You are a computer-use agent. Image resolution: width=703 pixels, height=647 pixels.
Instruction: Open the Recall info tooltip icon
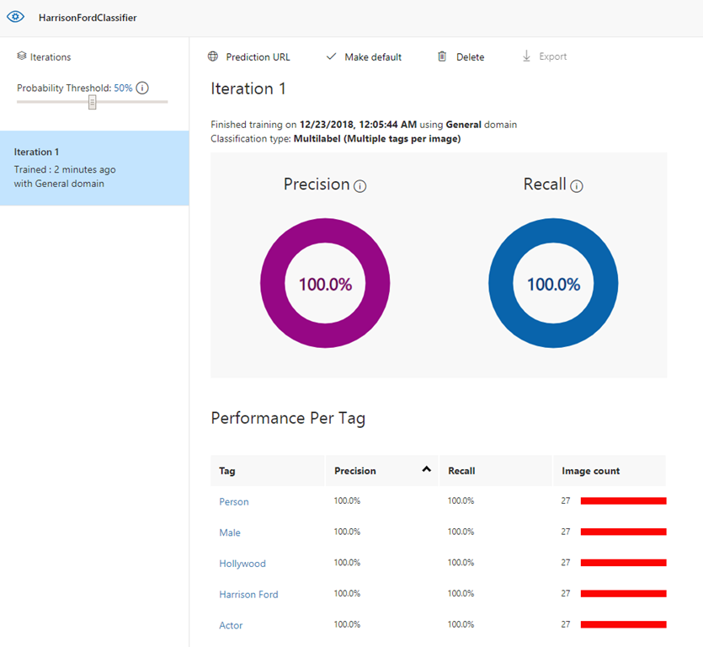(x=577, y=186)
